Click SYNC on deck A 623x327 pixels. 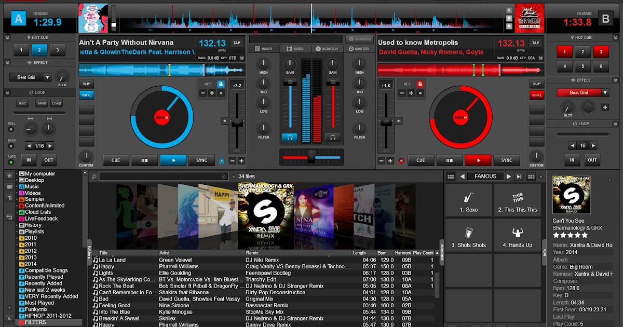[201, 160]
